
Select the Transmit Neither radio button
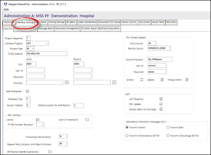[x=127, y=127]
